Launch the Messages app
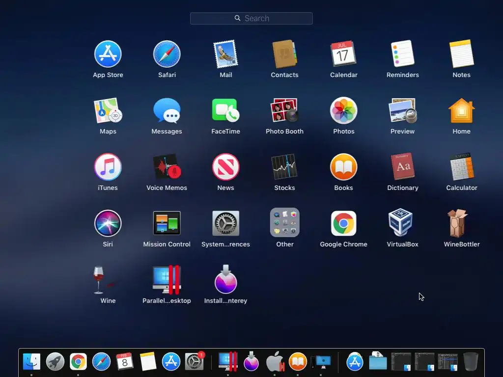 pos(167,110)
